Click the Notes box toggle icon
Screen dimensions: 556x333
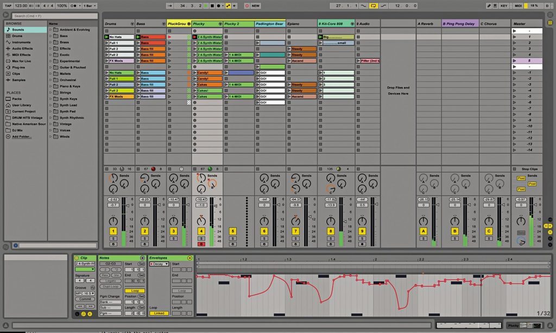tap(142, 258)
